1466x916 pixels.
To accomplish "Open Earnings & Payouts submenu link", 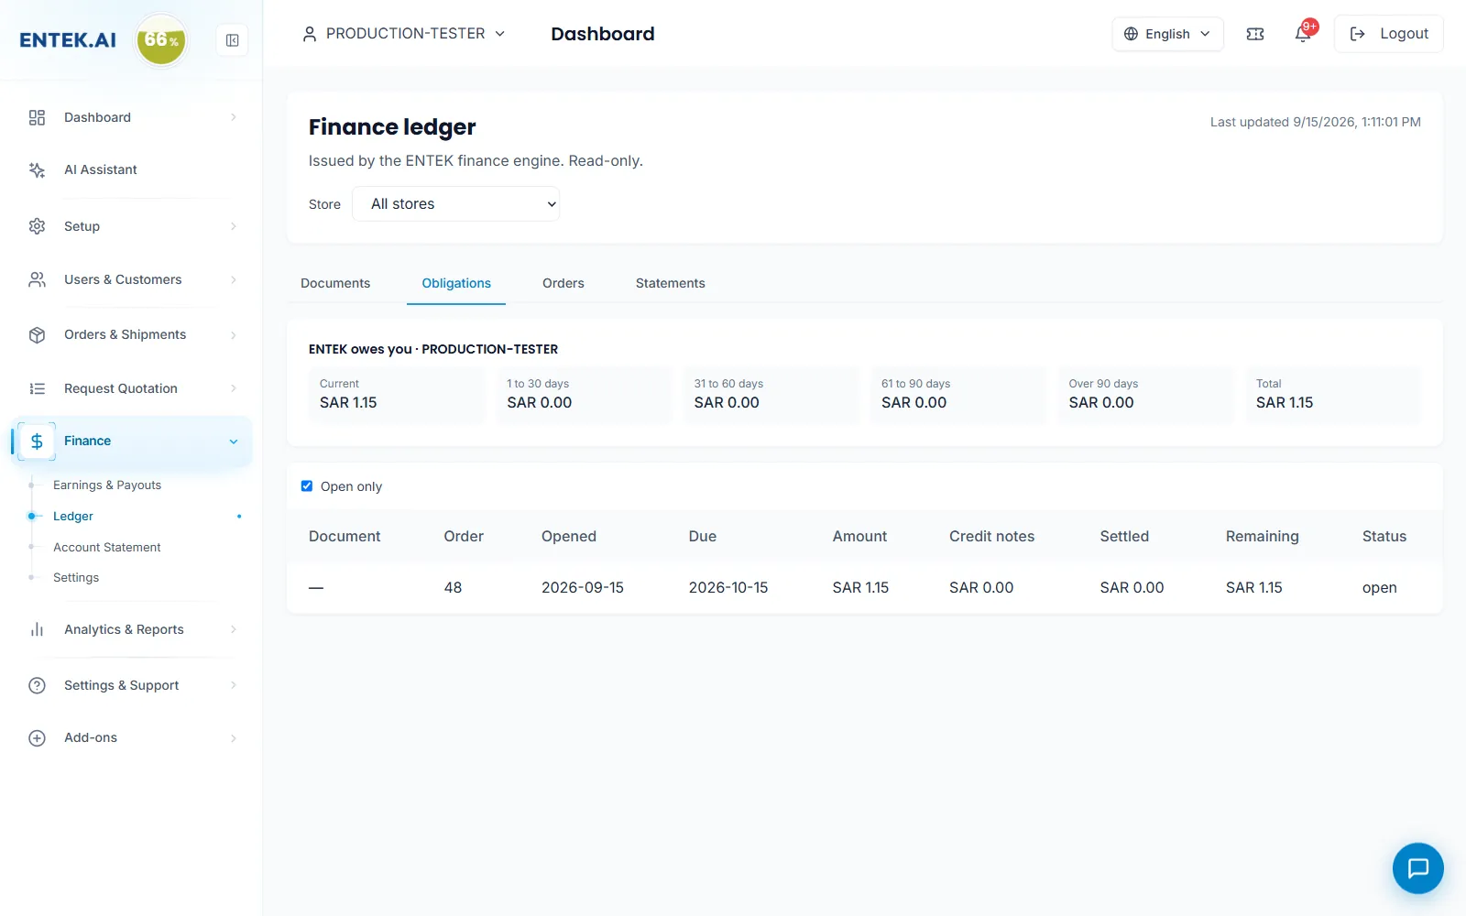I will tap(107, 485).
